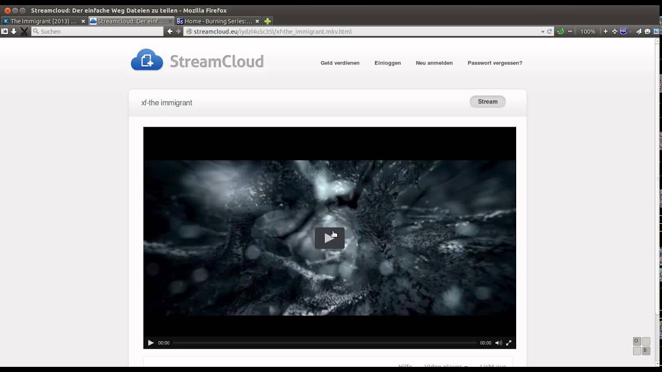The image size is (662, 372).
Task: Click the page vertical scrollbar
Action: [658, 202]
